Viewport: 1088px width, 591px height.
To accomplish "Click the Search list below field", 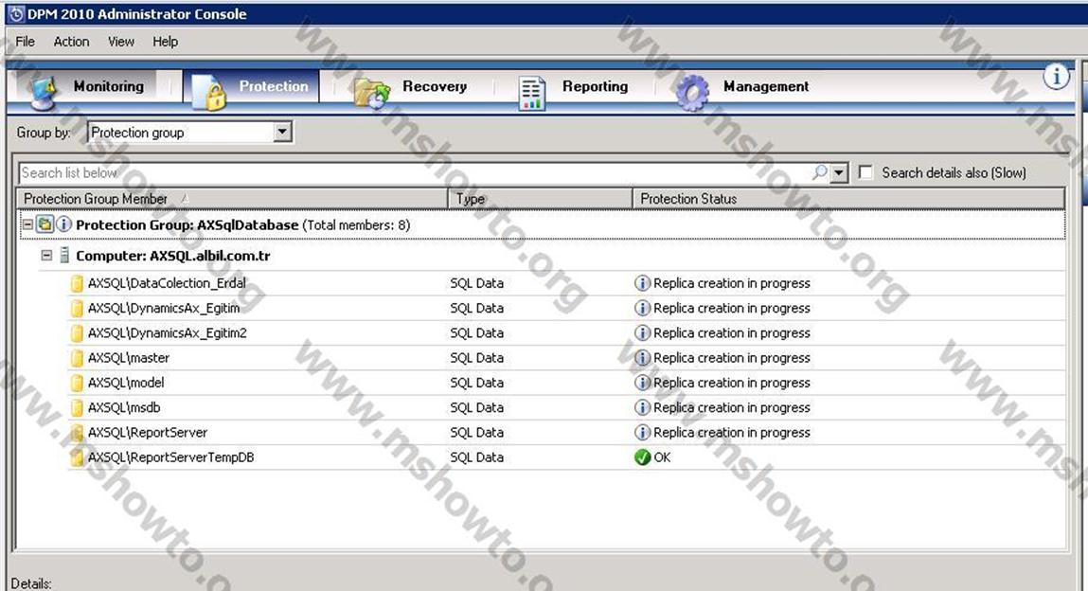I will click(x=415, y=172).
